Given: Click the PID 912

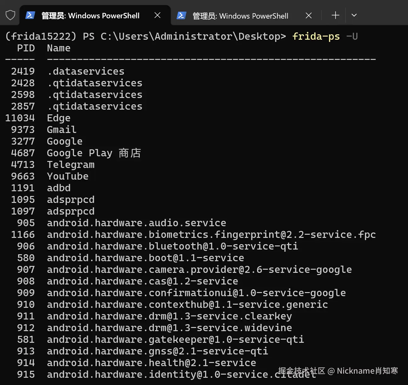Looking at the screenshot, I should pyautogui.click(x=26, y=328).
